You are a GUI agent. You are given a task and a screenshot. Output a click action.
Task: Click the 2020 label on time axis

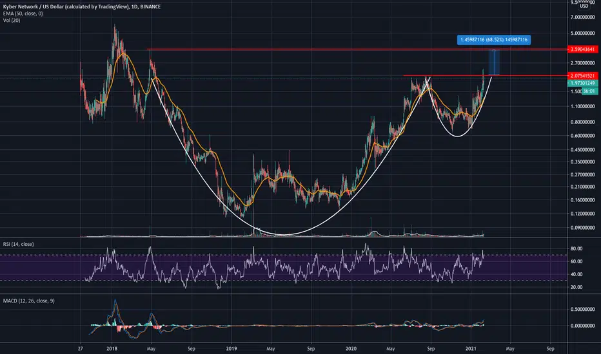point(351,349)
